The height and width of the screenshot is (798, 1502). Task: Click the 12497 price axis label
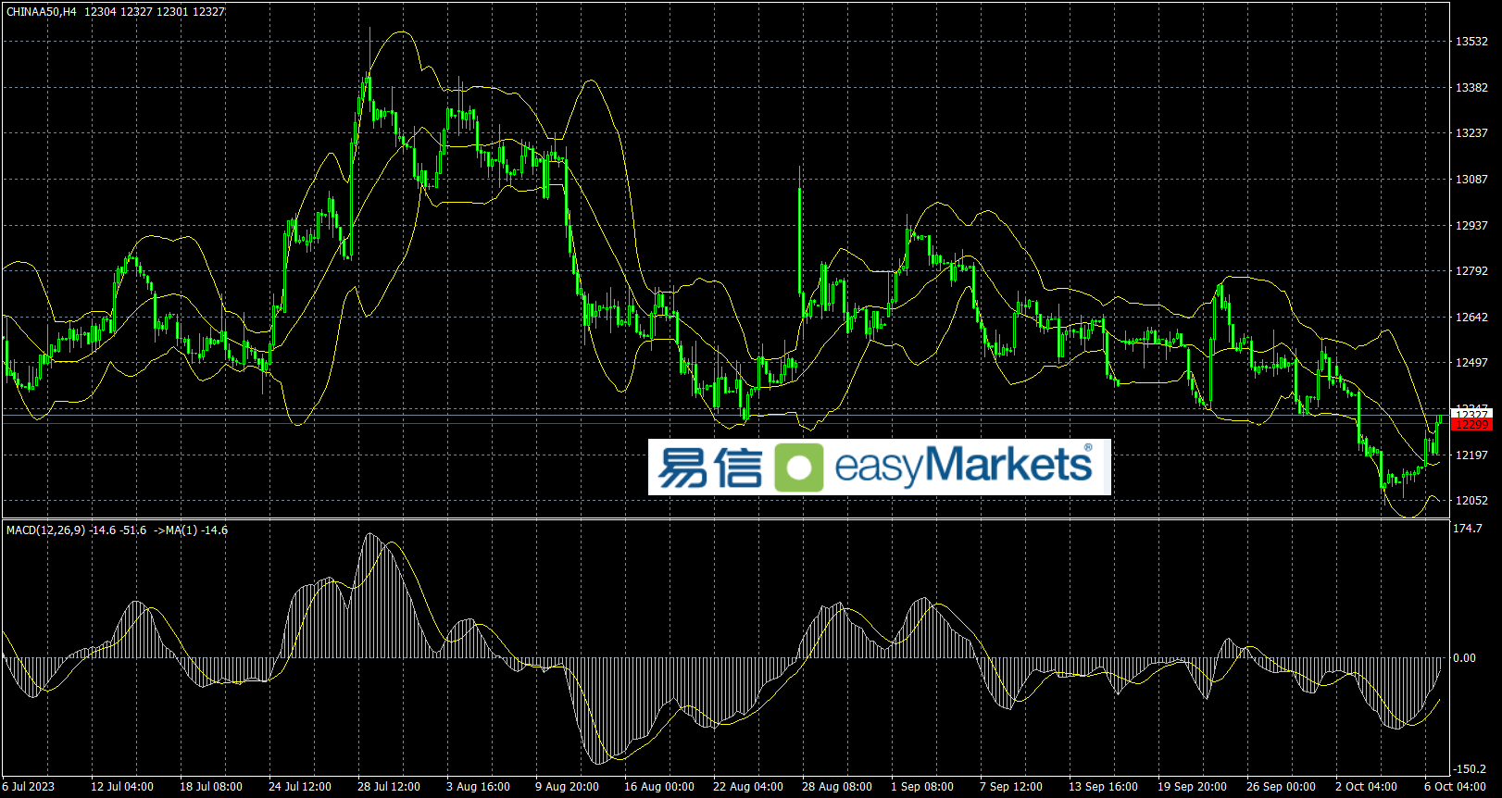(x=1471, y=363)
